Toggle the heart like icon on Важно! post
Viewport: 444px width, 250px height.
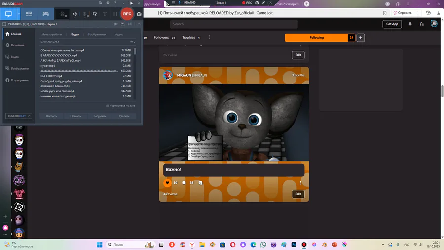tap(167, 183)
